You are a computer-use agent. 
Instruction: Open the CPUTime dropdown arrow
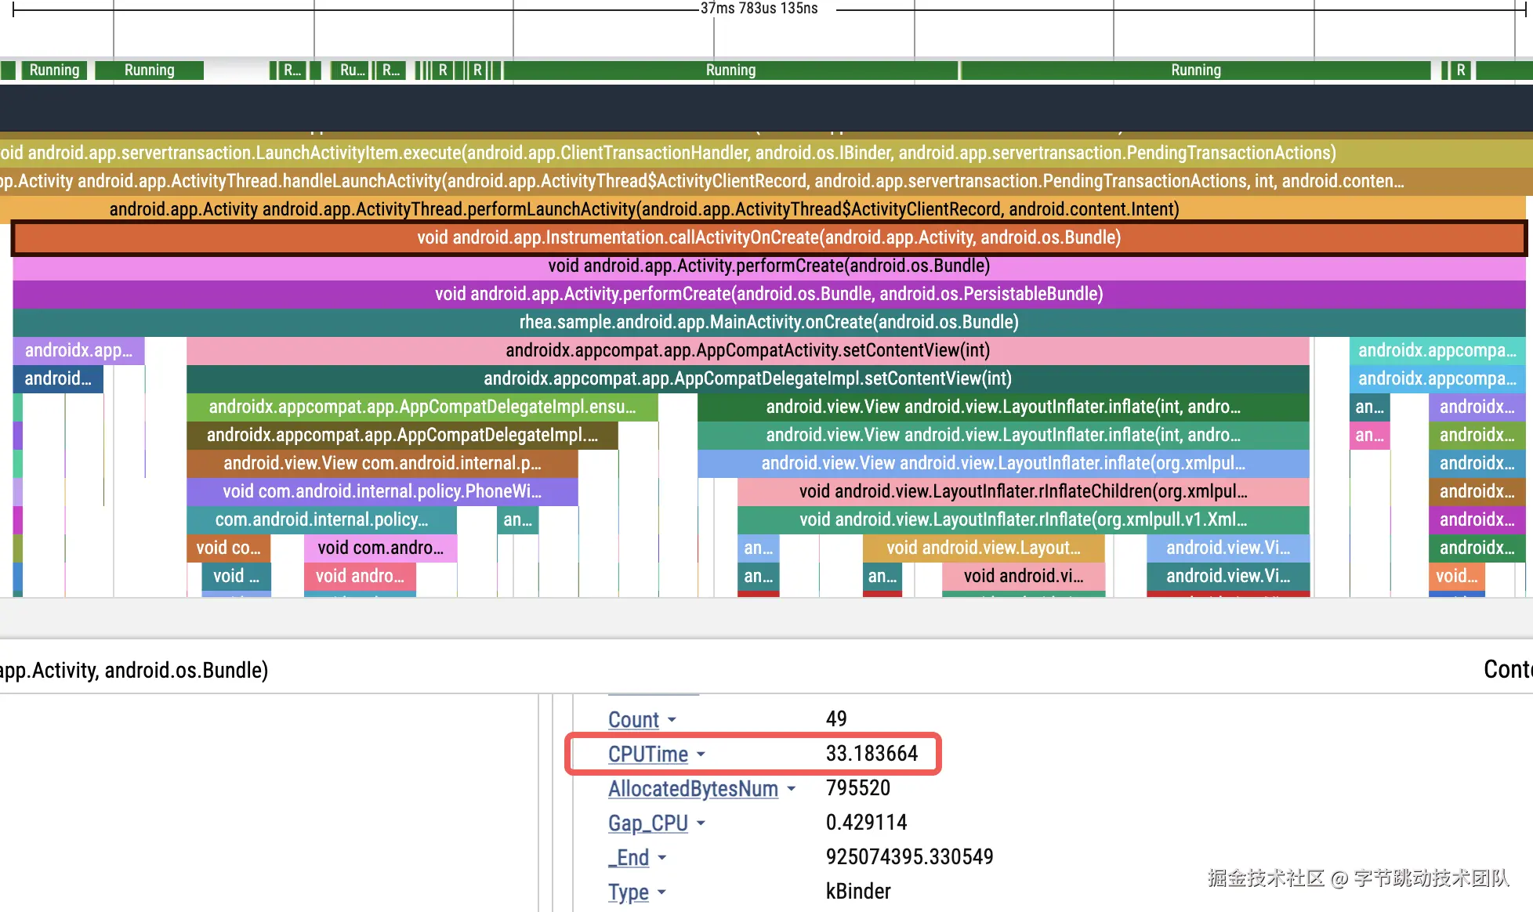[x=701, y=755]
